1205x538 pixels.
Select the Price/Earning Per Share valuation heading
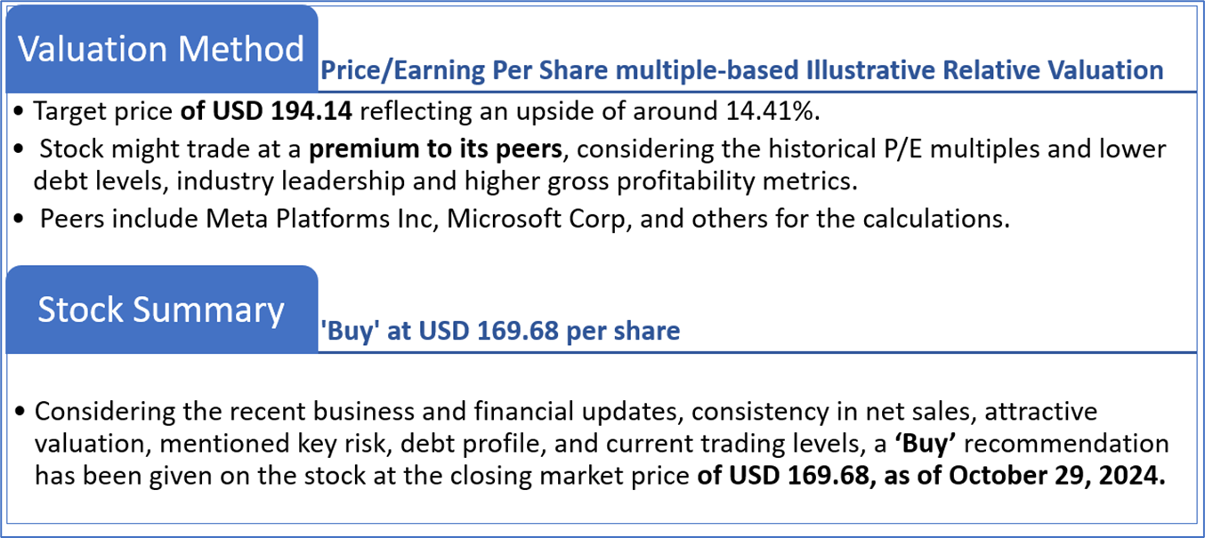[x=741, y=70]
